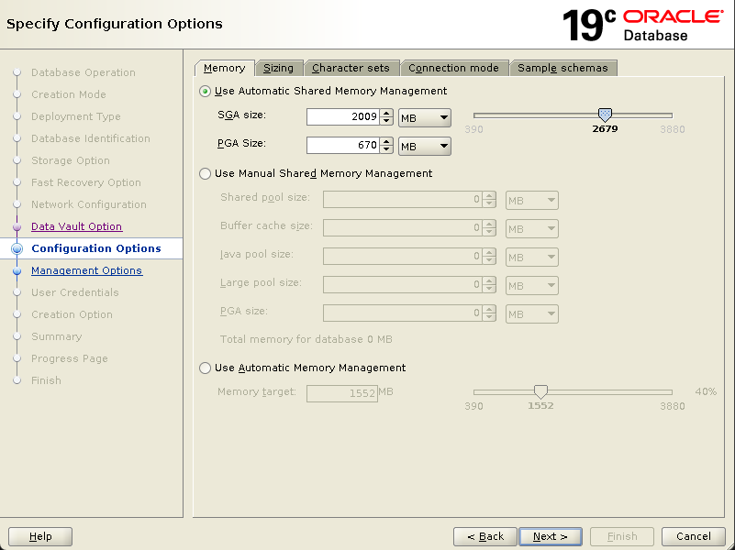The height and width of the screenshot is (550, 735).
Task: Click the Java pool size field
Action: 403,257
